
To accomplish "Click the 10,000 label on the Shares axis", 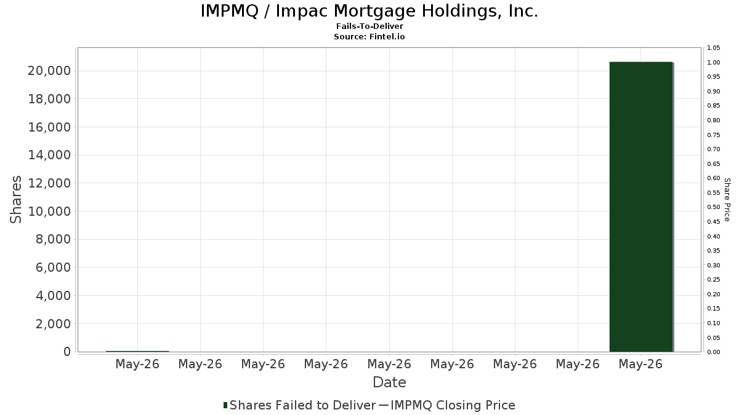I will (48, 211).
